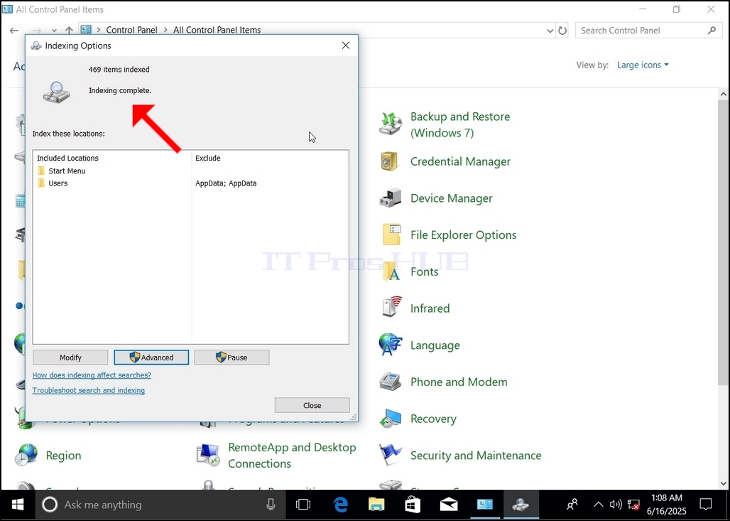Image resolution: width=730 pixels, height=521 pixels.
Task: Refresh the Control Panel address bar
Action: 562,31
